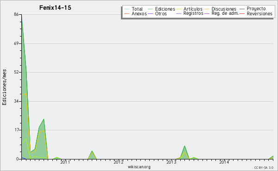Image resolution: width=278 pixels, height=171 pixels.
Task: Click the 86 y-axis value
Action: 16,14
